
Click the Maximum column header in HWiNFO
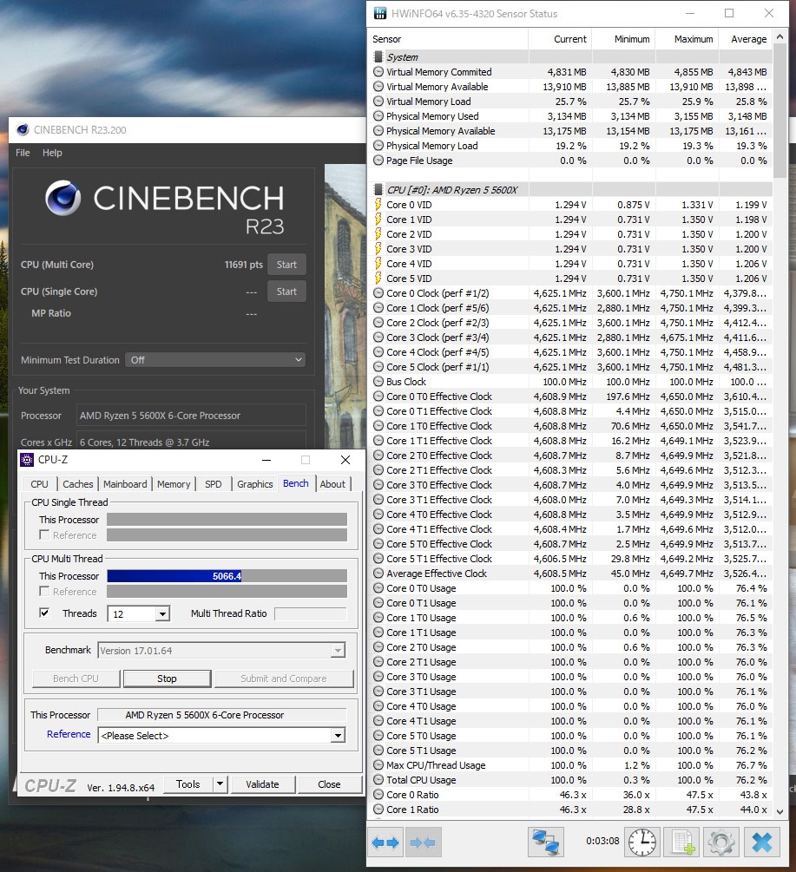[687, 39]
